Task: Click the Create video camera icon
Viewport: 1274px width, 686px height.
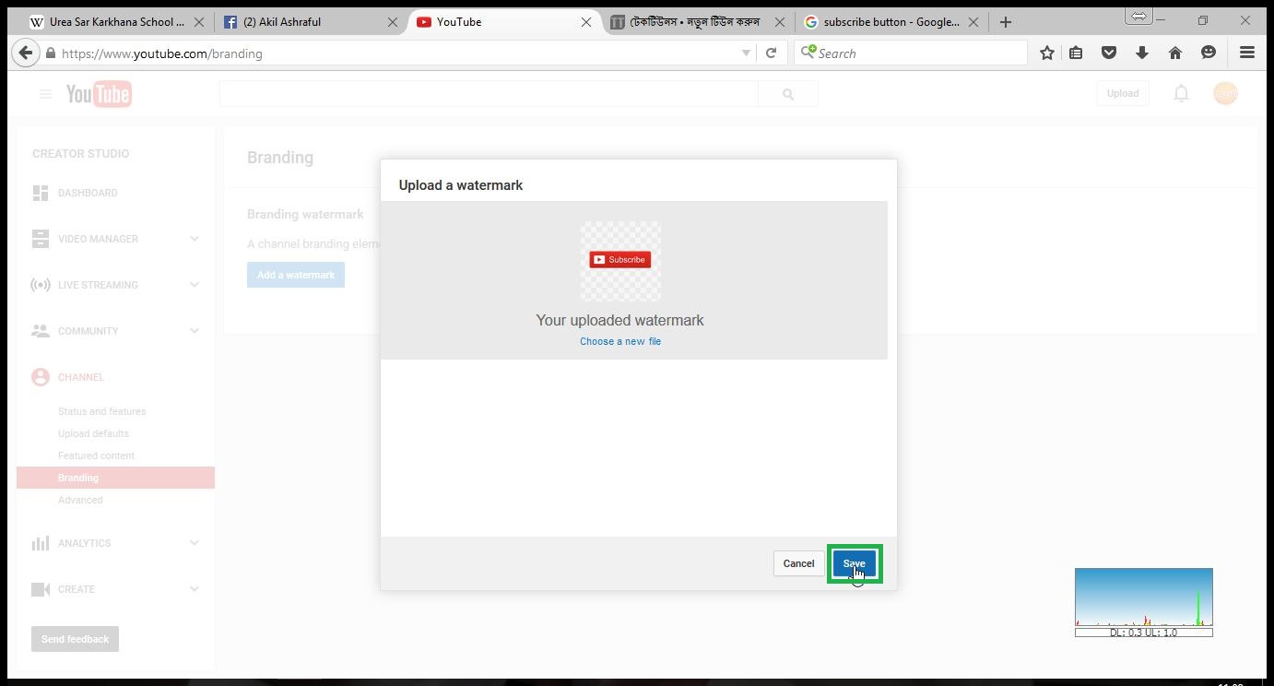Action: click(41, 589)
